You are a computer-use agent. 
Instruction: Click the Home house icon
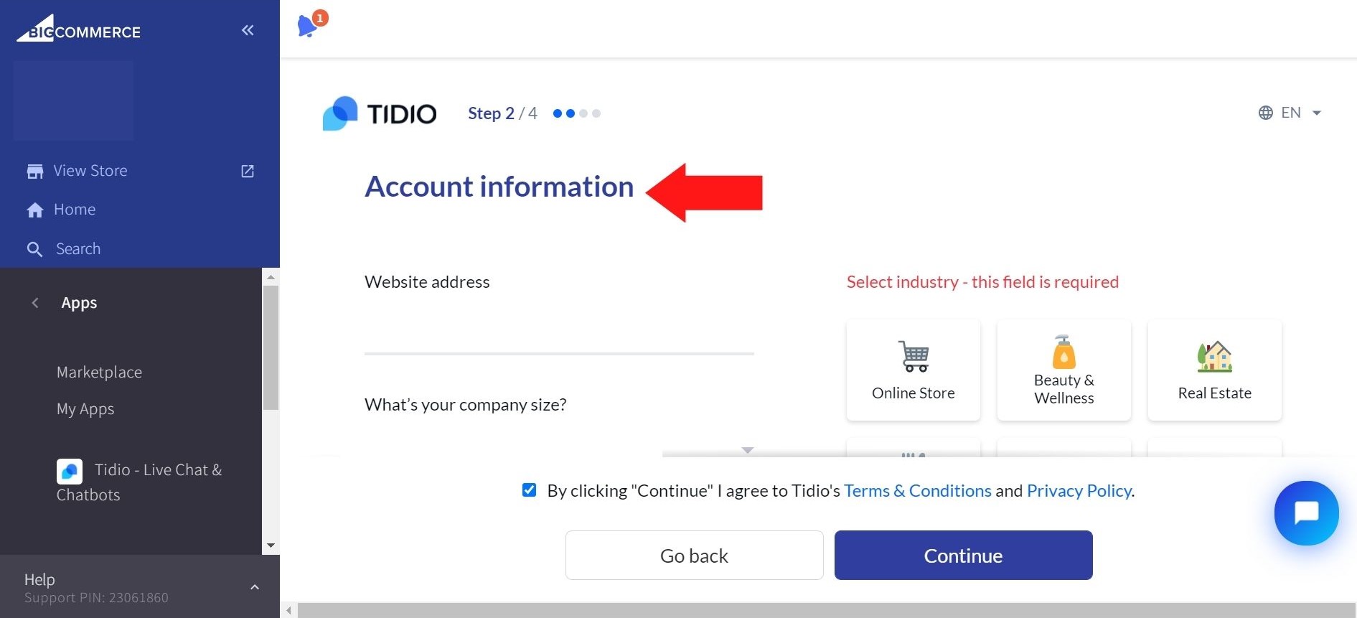pos(35,210)
